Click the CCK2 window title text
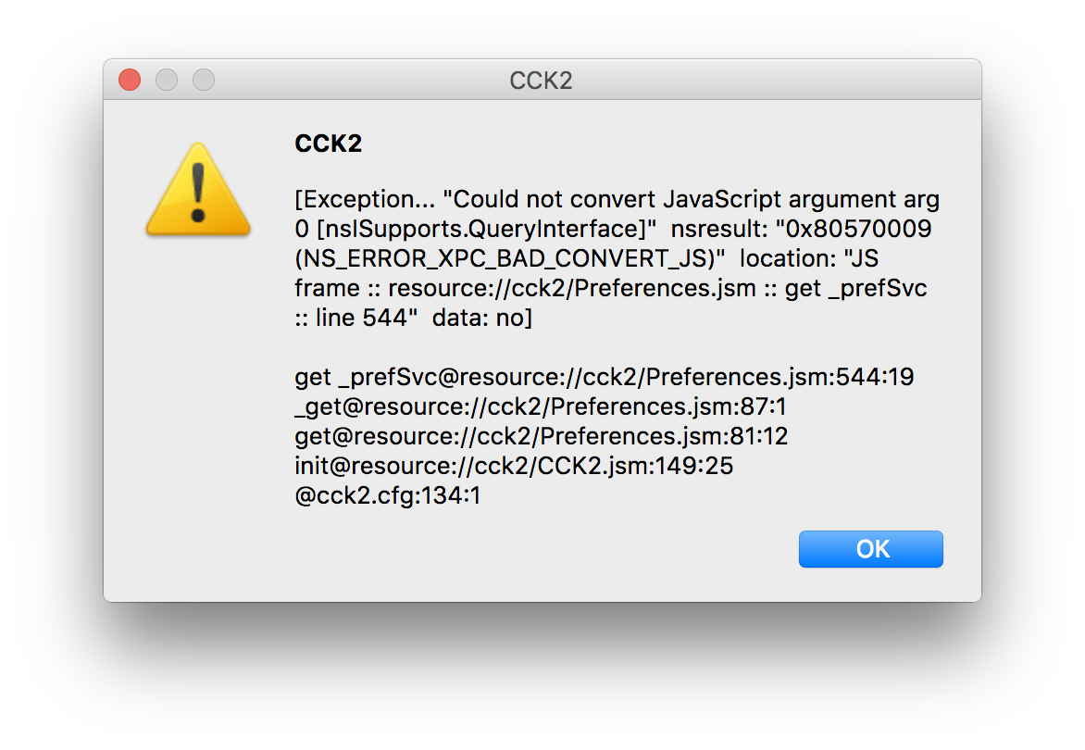 tap(542, 81)
